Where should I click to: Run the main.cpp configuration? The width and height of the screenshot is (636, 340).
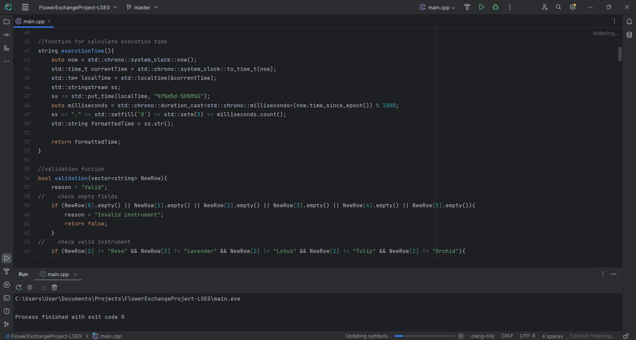tap(481, 7)
